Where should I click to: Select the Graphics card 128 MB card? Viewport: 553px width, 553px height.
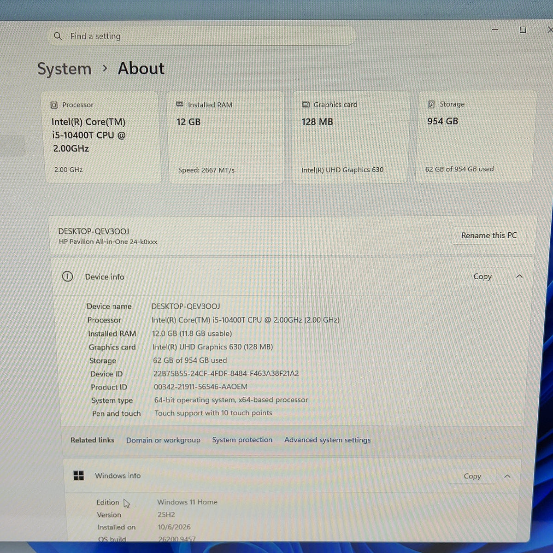pyautogui.click(x=350, y=137)
